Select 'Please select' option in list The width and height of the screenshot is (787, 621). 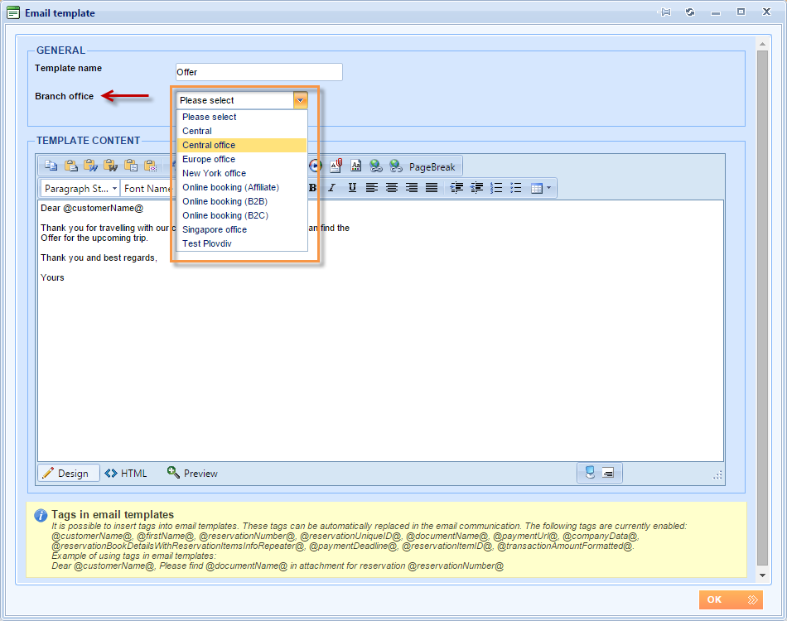(x=242, y=117)
